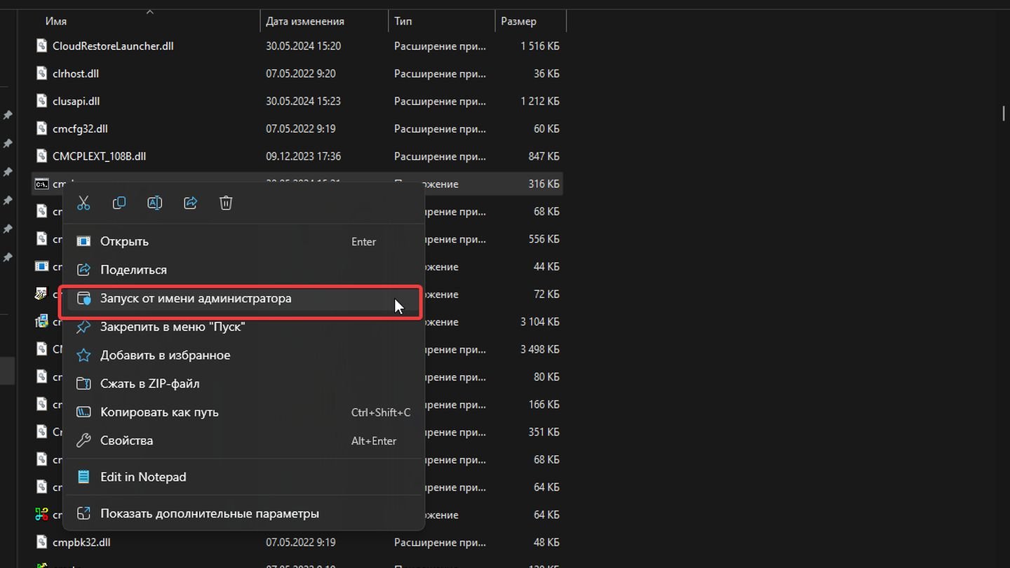Click the date 07.05.2022 9:20 of clrhost.dll
Screen dimensions: 1010x568
coord(301,74)
